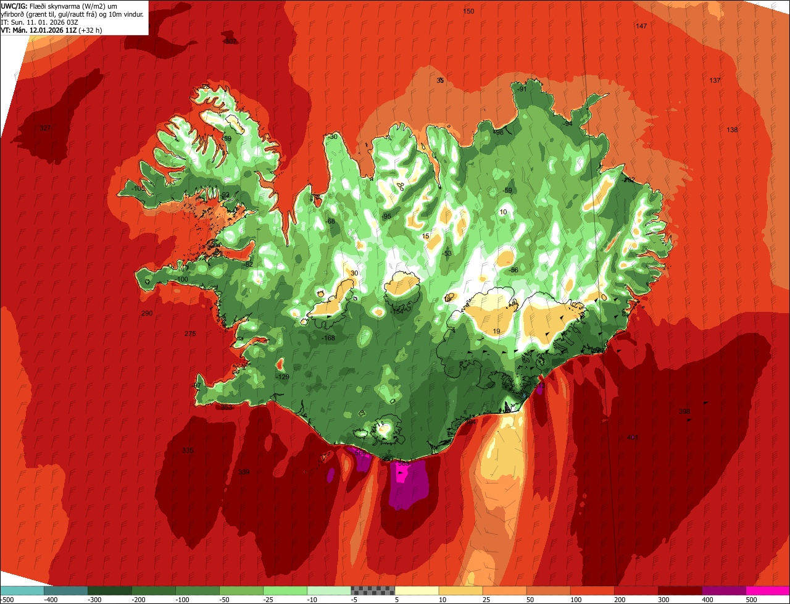Click the '398' value over the southeast sea
This screenshot has width=790, height=604.
tap(684, 411)
